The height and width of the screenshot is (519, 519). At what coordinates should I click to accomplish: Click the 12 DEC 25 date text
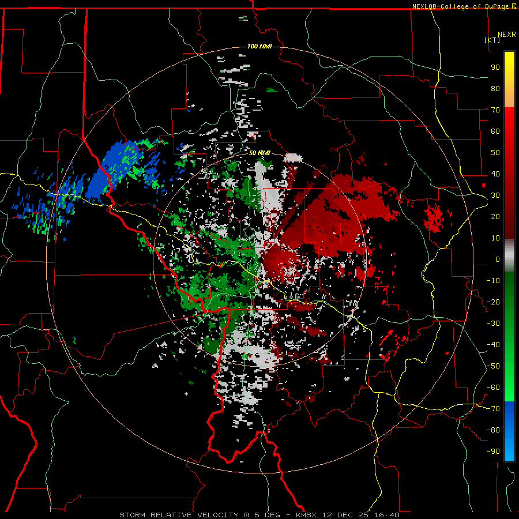pos(345,515)
